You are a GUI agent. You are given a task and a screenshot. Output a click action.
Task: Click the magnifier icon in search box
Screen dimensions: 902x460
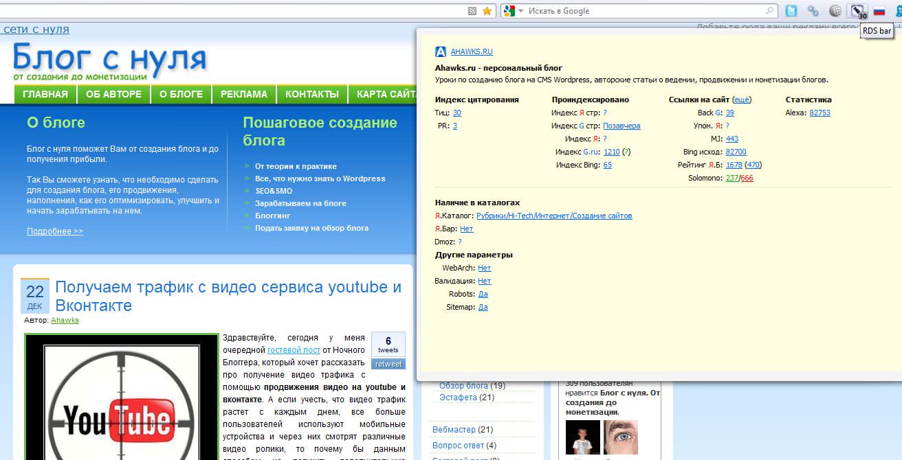point(769,11)
